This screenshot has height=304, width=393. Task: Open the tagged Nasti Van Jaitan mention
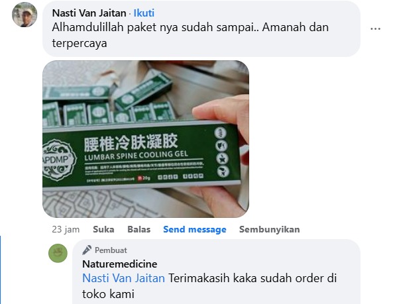click(123, 278)
